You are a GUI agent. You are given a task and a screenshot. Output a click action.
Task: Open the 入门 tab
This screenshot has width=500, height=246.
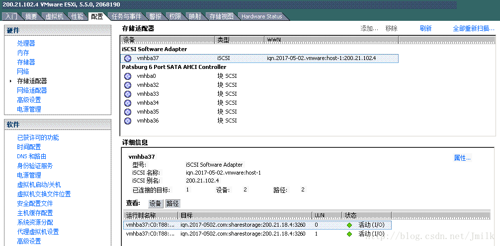coord(11,16)
